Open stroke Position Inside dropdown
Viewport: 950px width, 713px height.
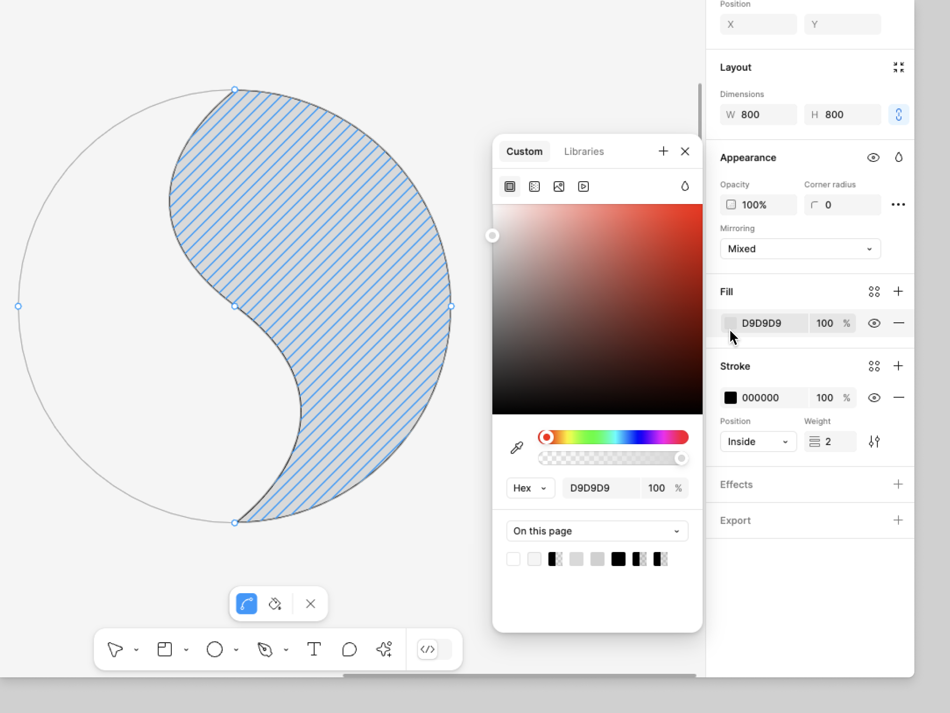[x=758, y=442]
